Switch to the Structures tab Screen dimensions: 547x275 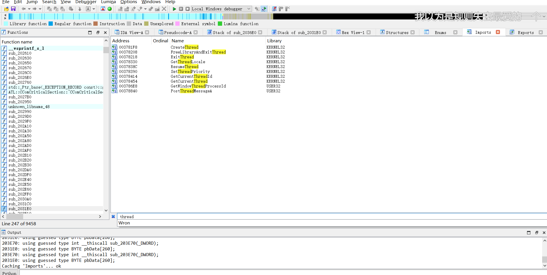tap(397, 33)
